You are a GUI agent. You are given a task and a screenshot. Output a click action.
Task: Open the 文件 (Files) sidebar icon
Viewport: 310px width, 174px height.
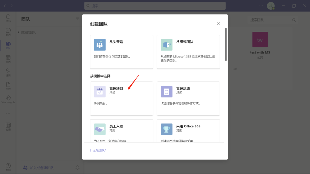click(8, 86)
